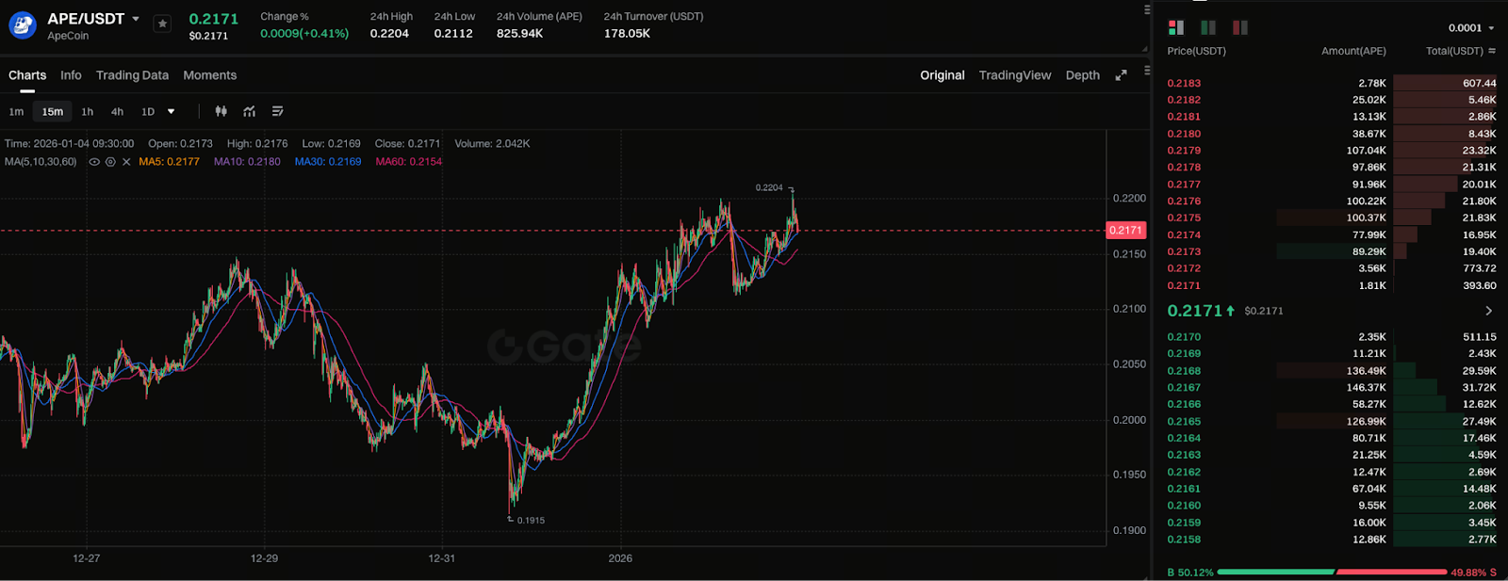The height and width of the screenshot is (581, 1508).
Task: Select bid price 0.2163 in order book
Action: tap(1184, 455)
